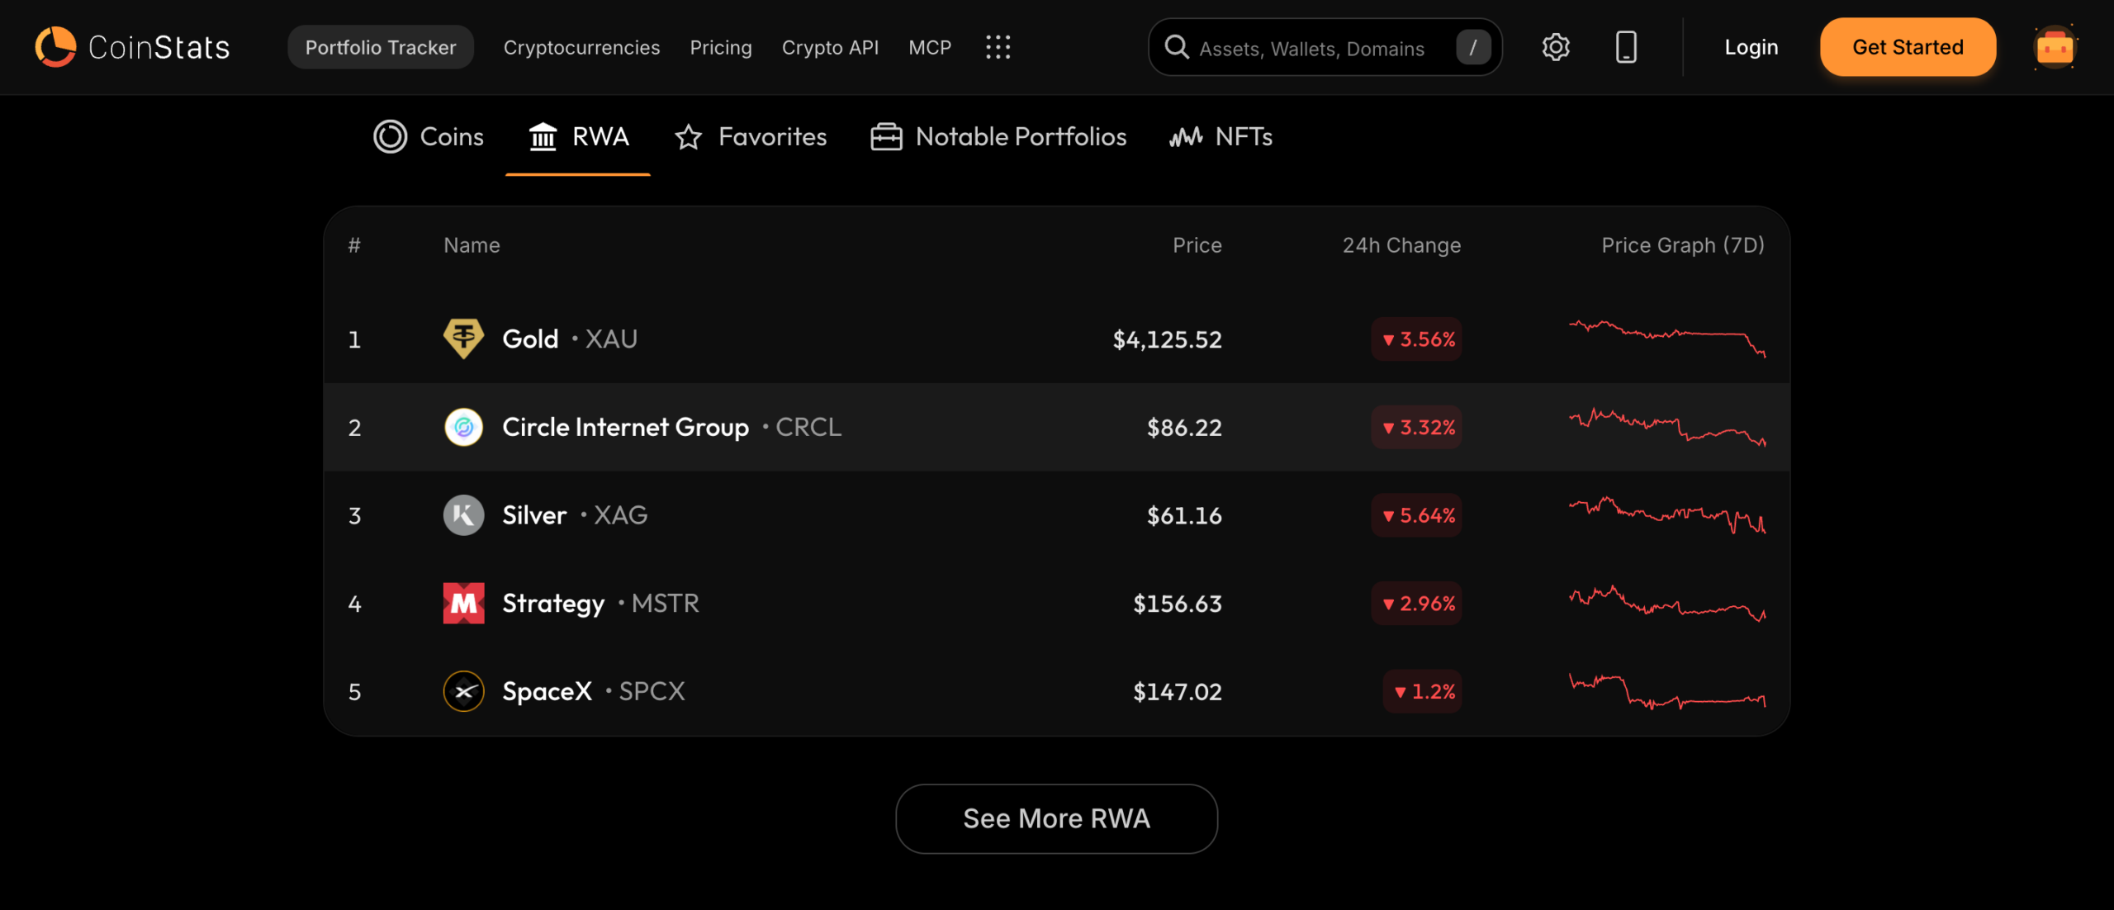Click the Get Started button
The image size is (2114, 910).
tap(1908, 47)
